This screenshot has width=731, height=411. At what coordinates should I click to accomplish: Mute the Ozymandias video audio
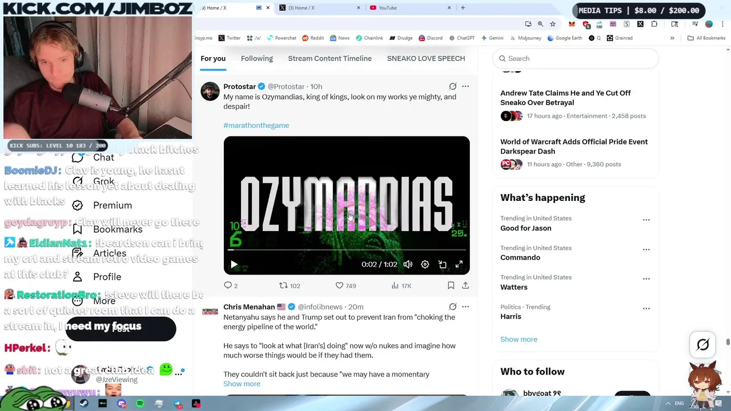click(x=408, y=264)
